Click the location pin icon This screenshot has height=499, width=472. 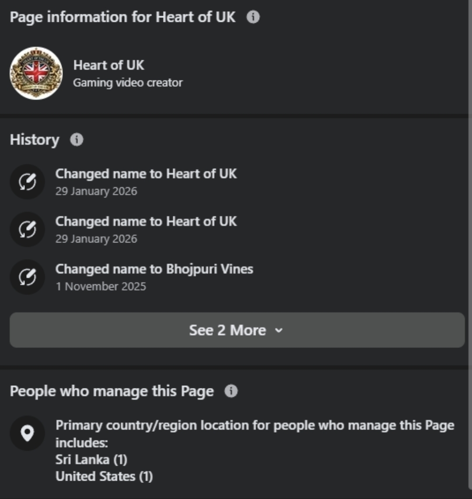pos(28,433)
